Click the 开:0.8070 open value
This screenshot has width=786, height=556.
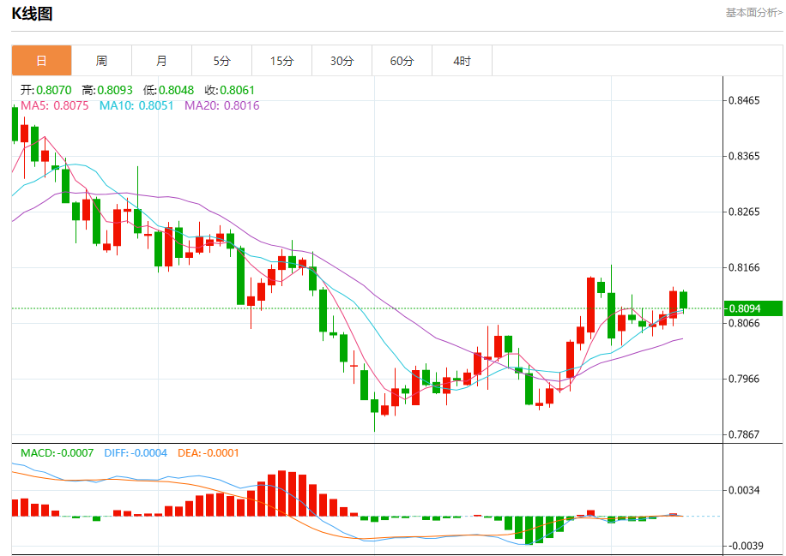coord(46,90)
